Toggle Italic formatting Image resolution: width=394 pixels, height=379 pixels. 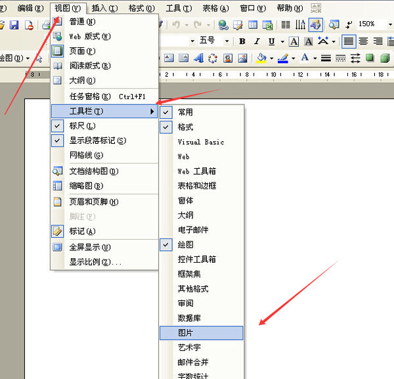click(x=257, y=41)
